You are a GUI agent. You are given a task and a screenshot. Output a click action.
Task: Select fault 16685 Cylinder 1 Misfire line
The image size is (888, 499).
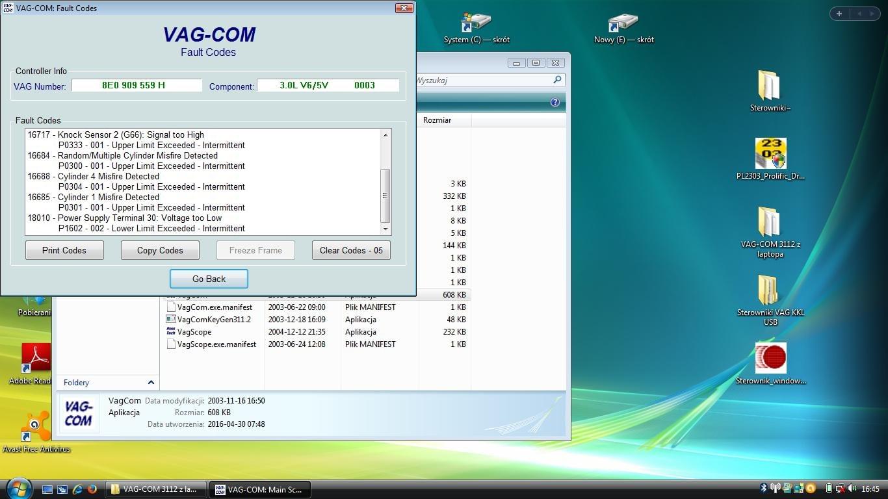tap(93, 197)
